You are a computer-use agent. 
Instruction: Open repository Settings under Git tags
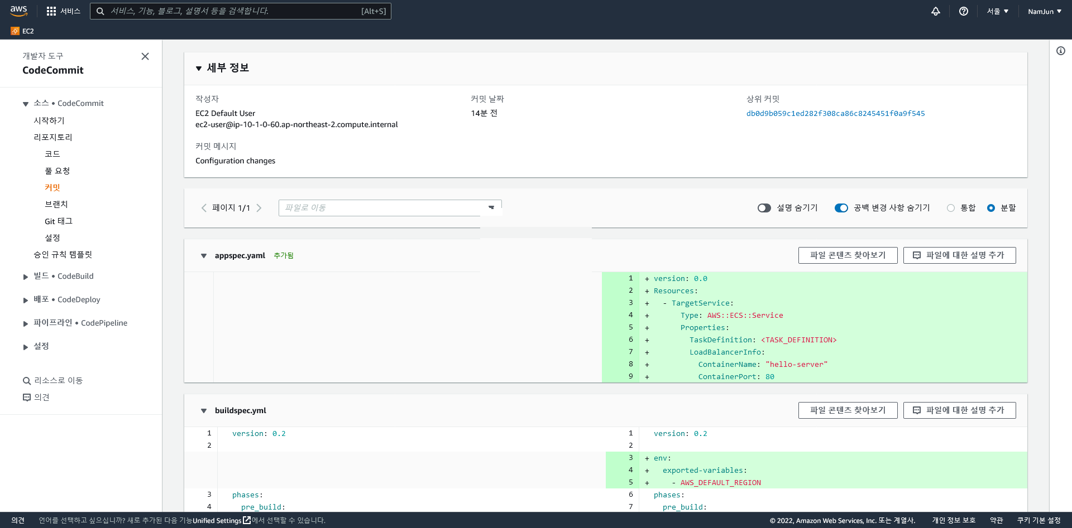52,238
